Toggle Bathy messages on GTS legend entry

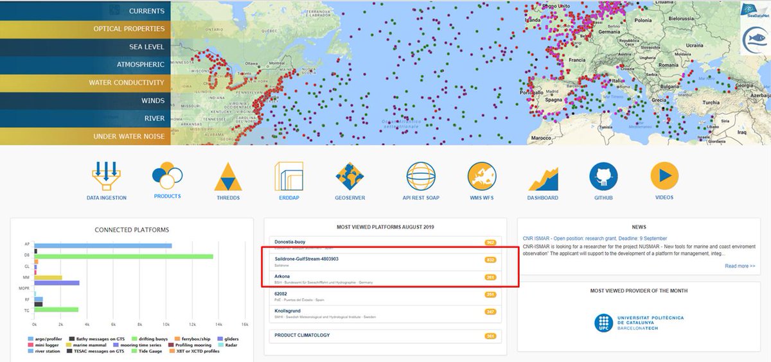[97, 339]
